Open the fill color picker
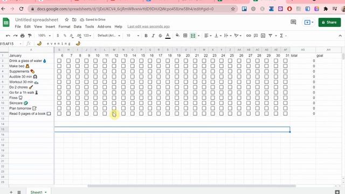Viewport: 345px width, 194px height. (177, 36)
